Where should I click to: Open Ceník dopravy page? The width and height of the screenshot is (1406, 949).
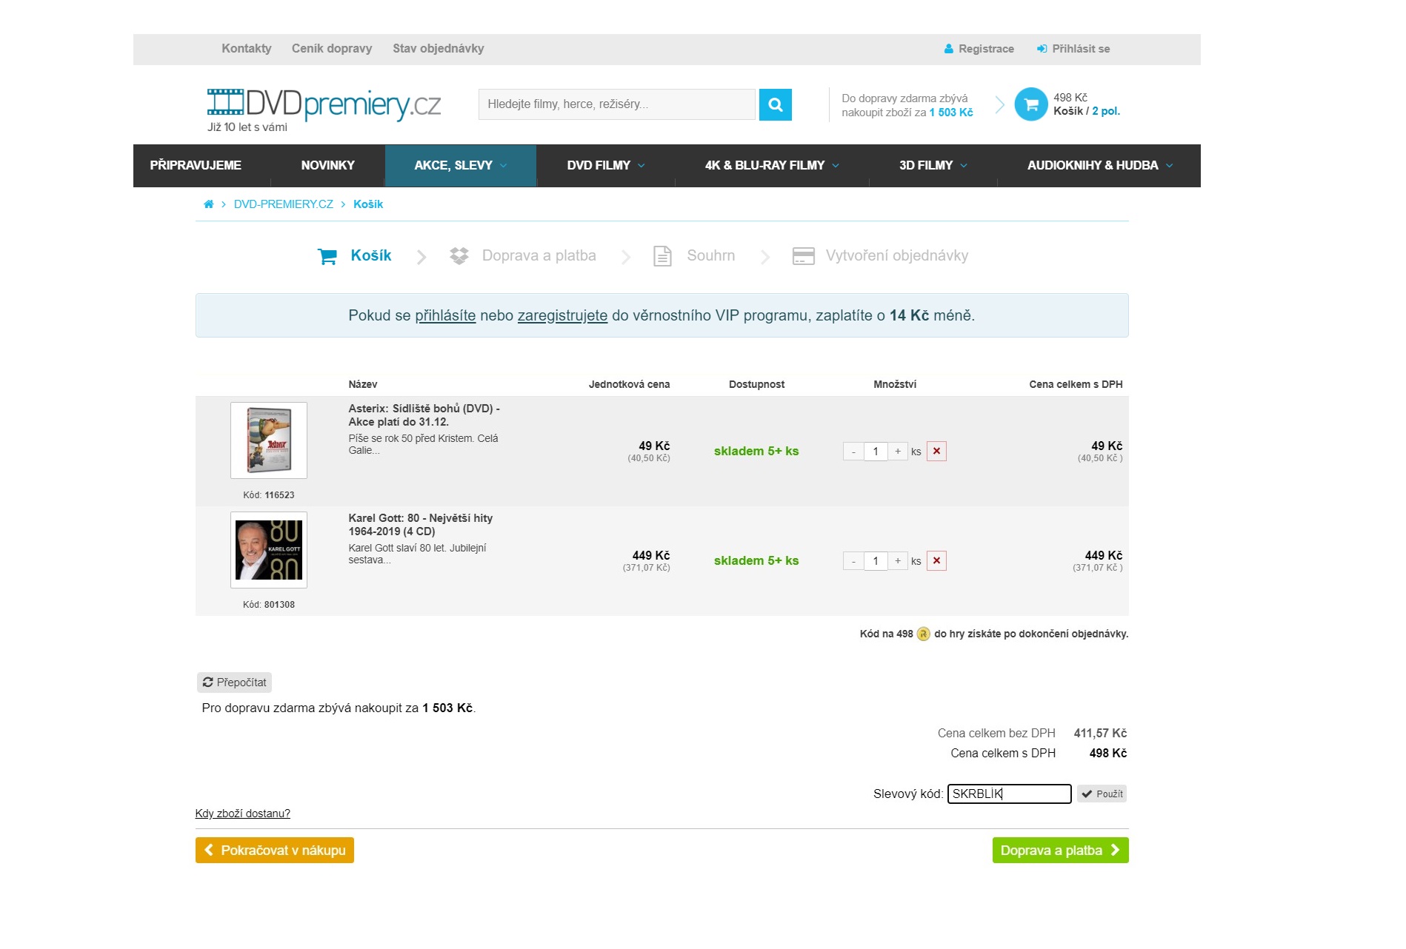coord(332,49)
